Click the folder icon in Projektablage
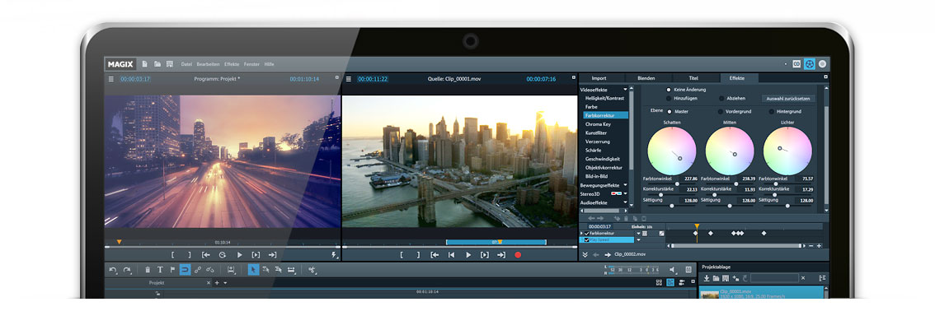Screen dimensions: 935x316 pos(716,278)
